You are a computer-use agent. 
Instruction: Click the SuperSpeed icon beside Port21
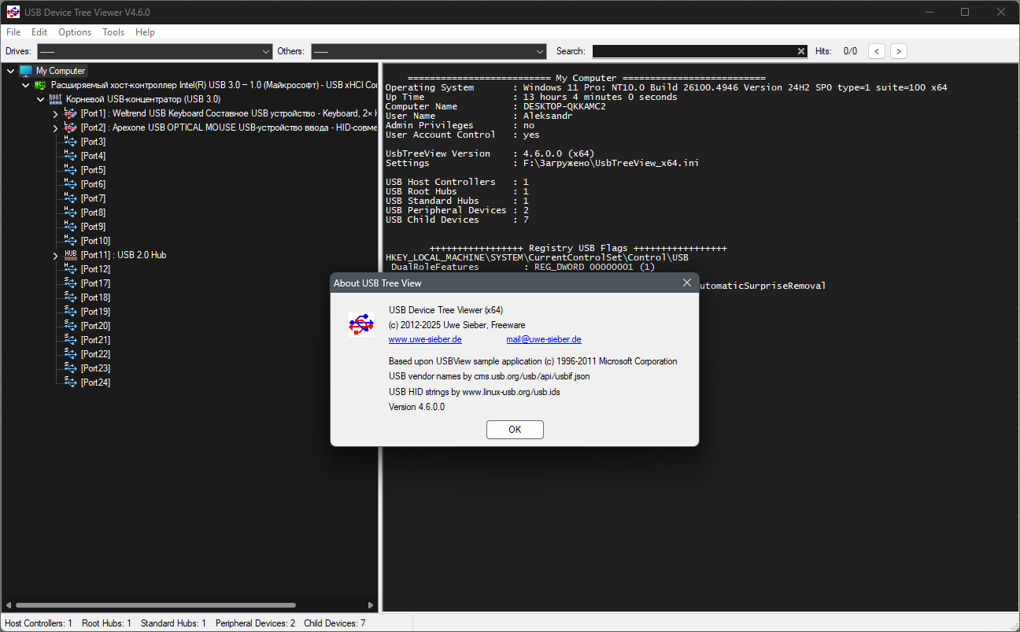click(70, 340)
